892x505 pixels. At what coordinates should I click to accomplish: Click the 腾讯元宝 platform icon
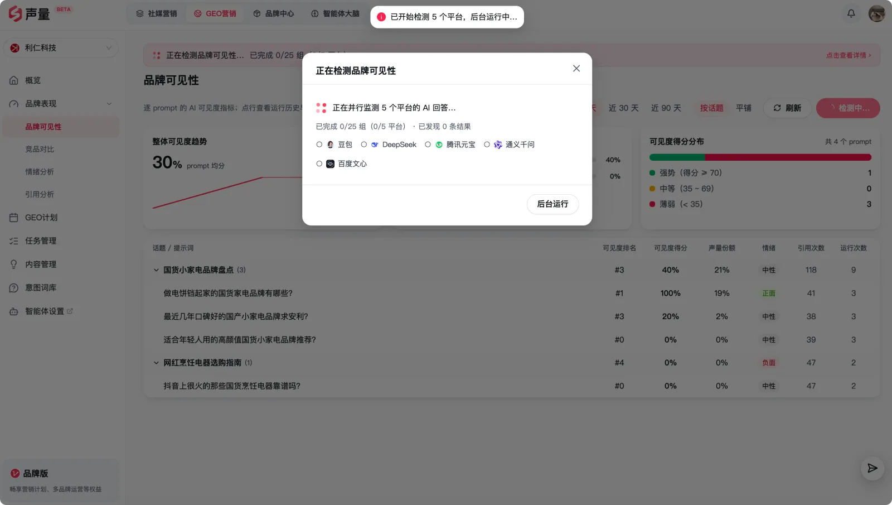coord(439,145)
